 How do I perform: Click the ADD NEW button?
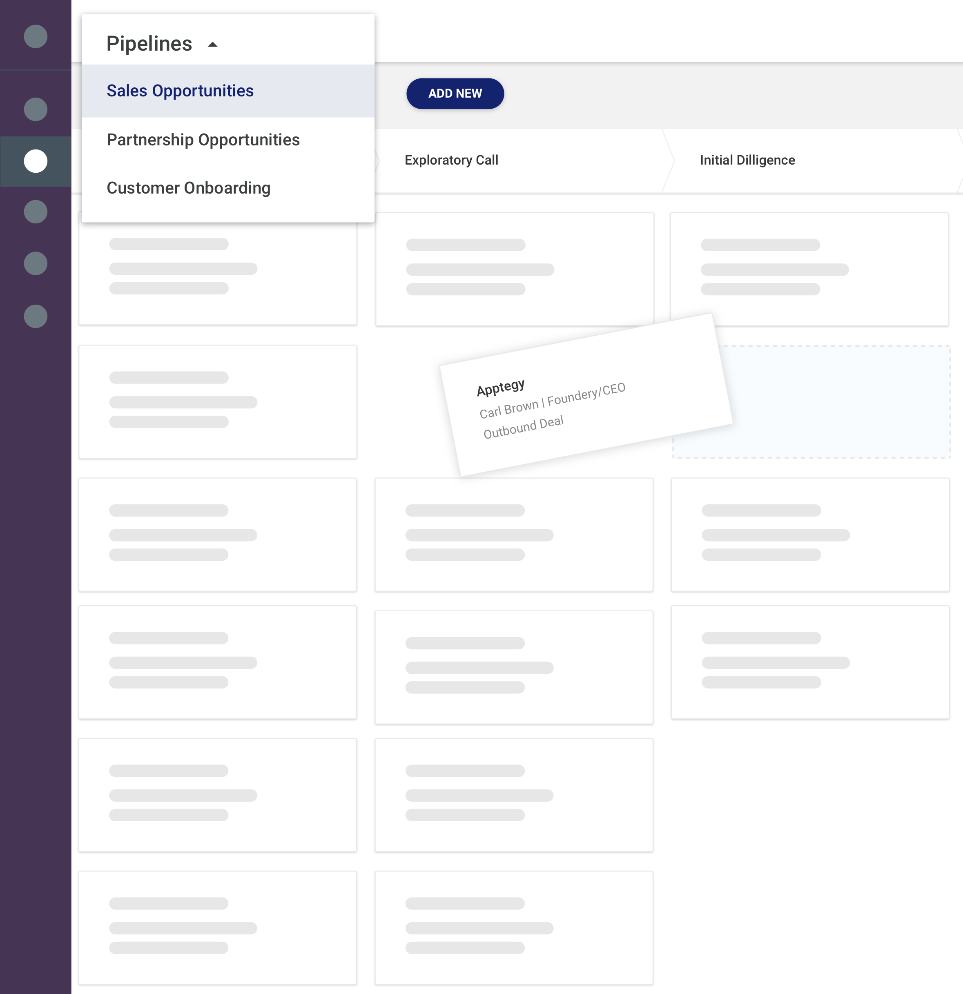click(455, 93)
